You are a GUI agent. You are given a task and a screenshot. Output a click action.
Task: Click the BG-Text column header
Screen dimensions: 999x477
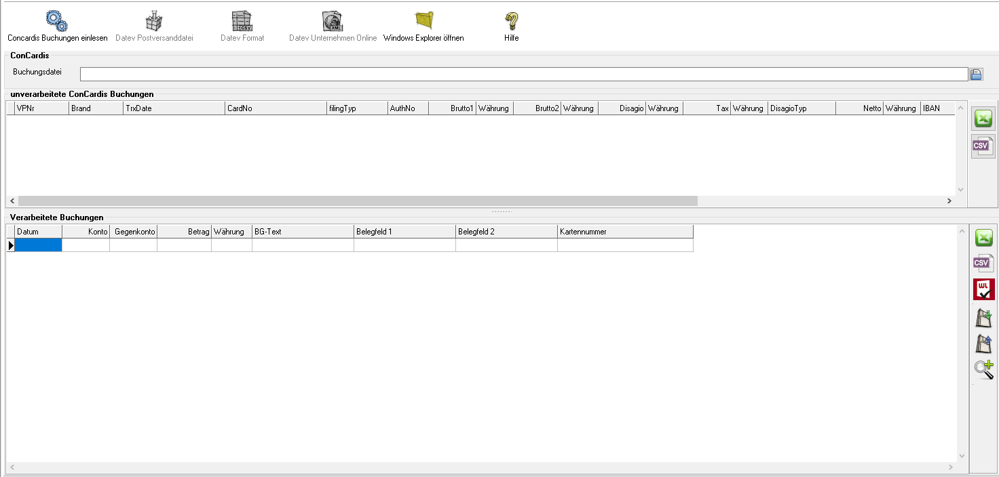point(303,232)
